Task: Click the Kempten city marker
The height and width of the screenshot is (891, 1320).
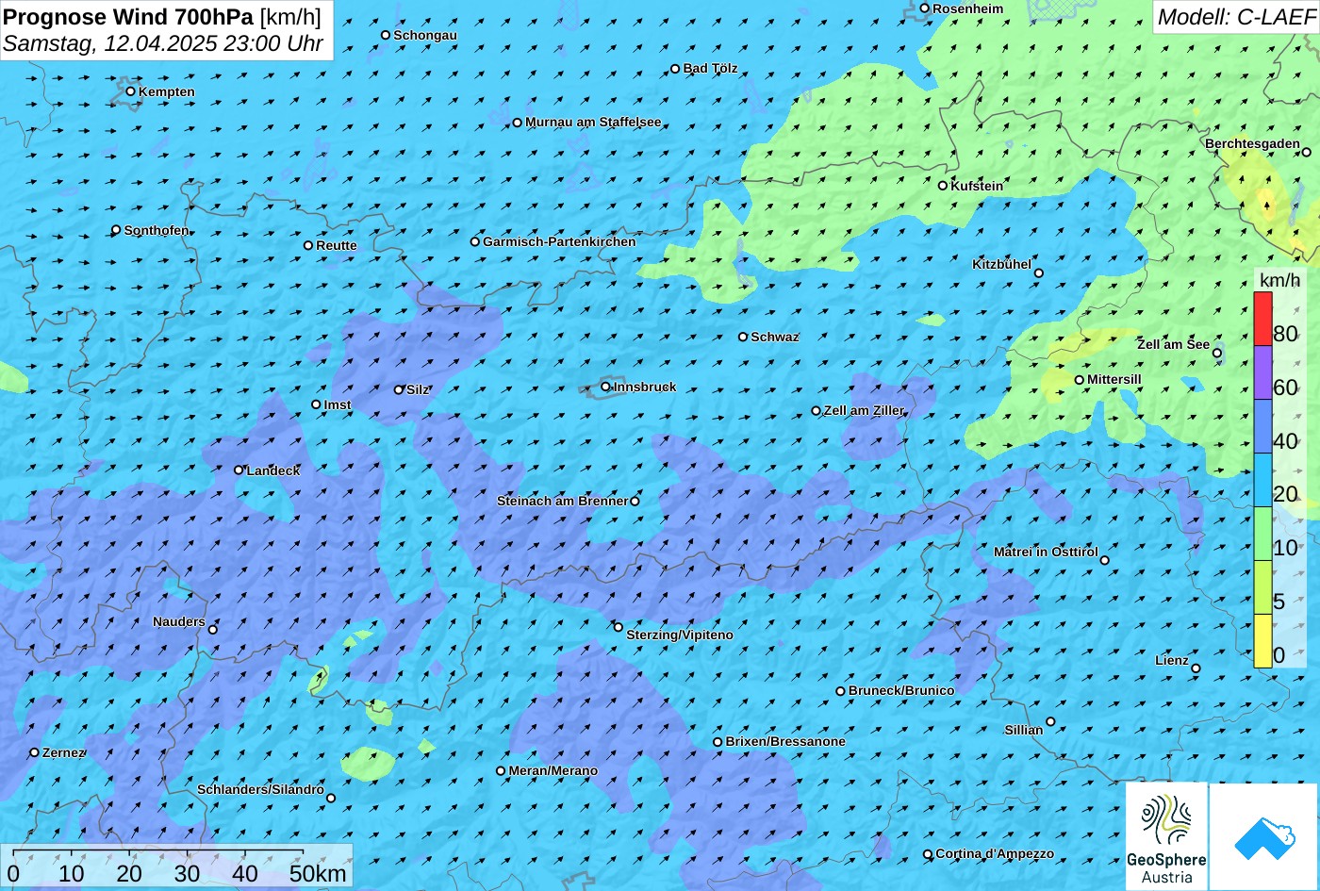Action: pyautogui.click(x=131, y=91)
